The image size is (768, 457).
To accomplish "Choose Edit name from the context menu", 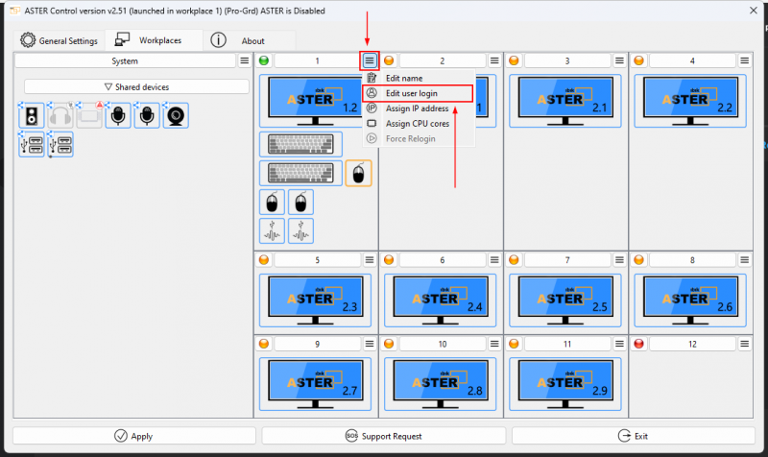I will 419,78.
